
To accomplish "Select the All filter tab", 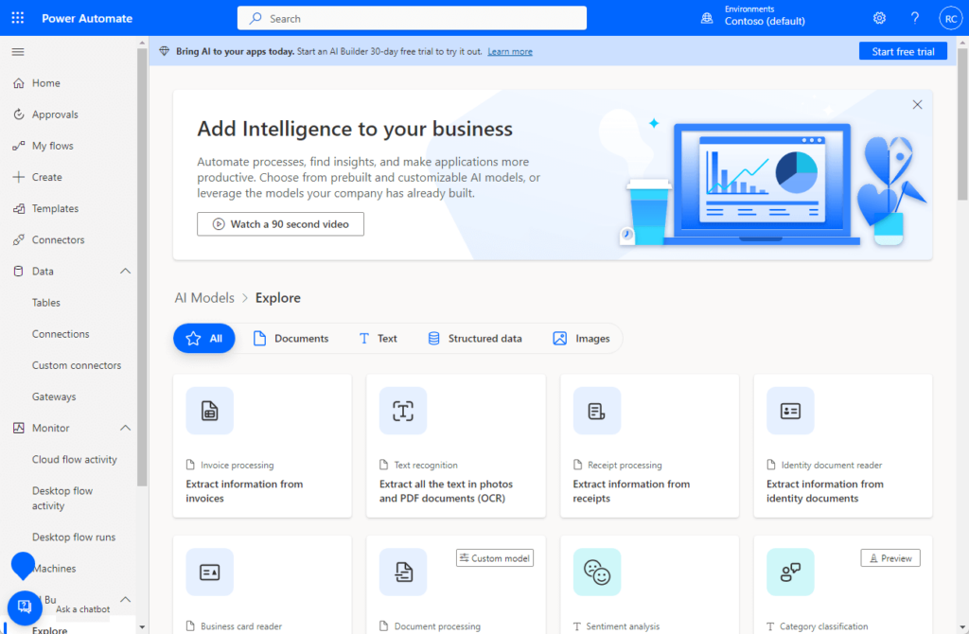I will click(204, 338).
